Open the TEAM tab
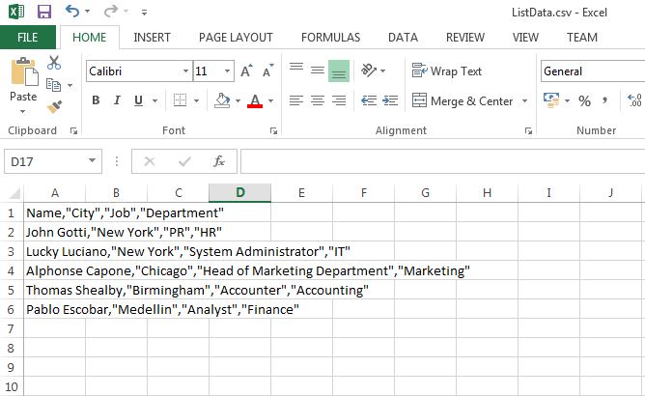The height and width of the screenshot is (396, 645). click(582, 38)
